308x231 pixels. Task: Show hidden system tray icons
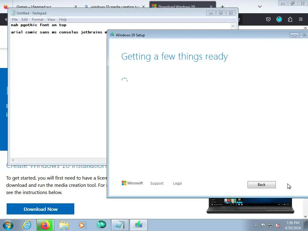(x=256, y=226)
